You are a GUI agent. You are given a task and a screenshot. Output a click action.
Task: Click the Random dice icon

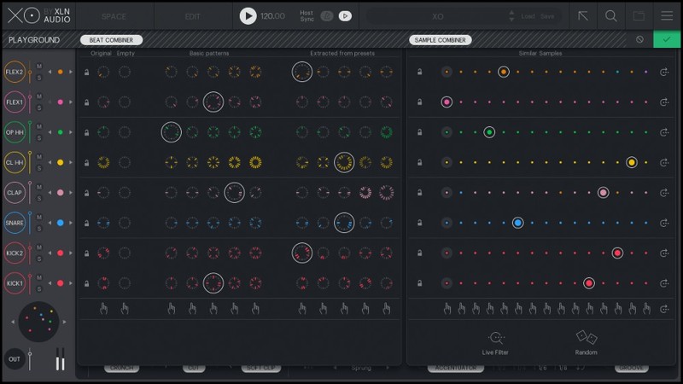[586, 338]
